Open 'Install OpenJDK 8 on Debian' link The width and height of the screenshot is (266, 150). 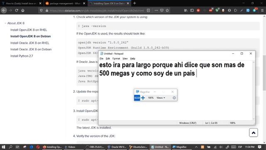tap(30, 36)
